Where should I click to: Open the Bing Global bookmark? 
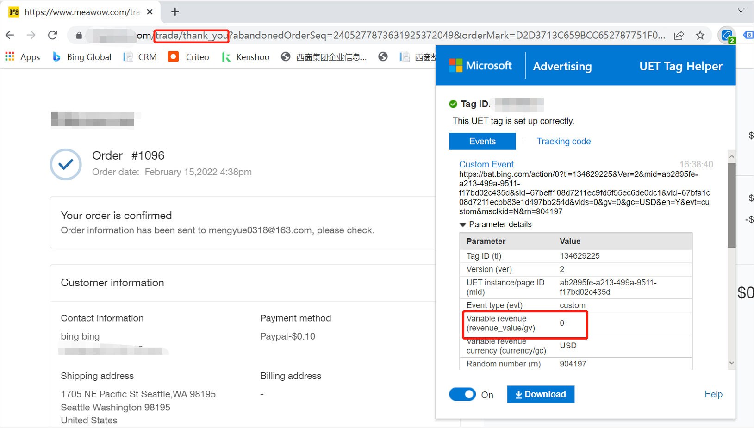[x=82, y=57]
